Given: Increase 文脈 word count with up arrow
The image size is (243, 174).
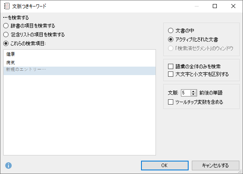Looking at the screenshot, I should pos(193,91).
